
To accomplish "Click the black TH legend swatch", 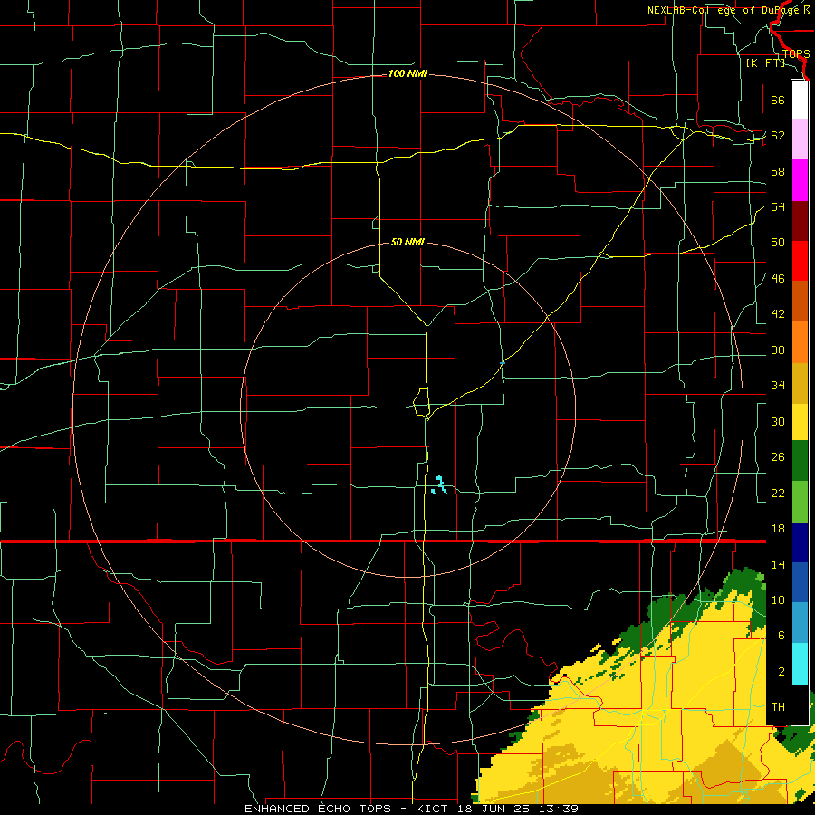I will coord(800,705).
